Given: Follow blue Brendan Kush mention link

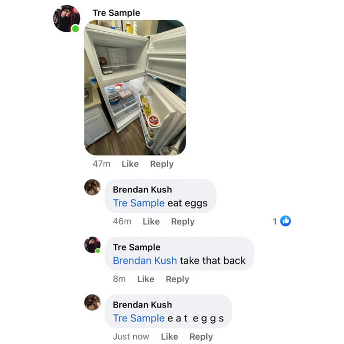Looking at the screenshot, I should tap(145, 261).
